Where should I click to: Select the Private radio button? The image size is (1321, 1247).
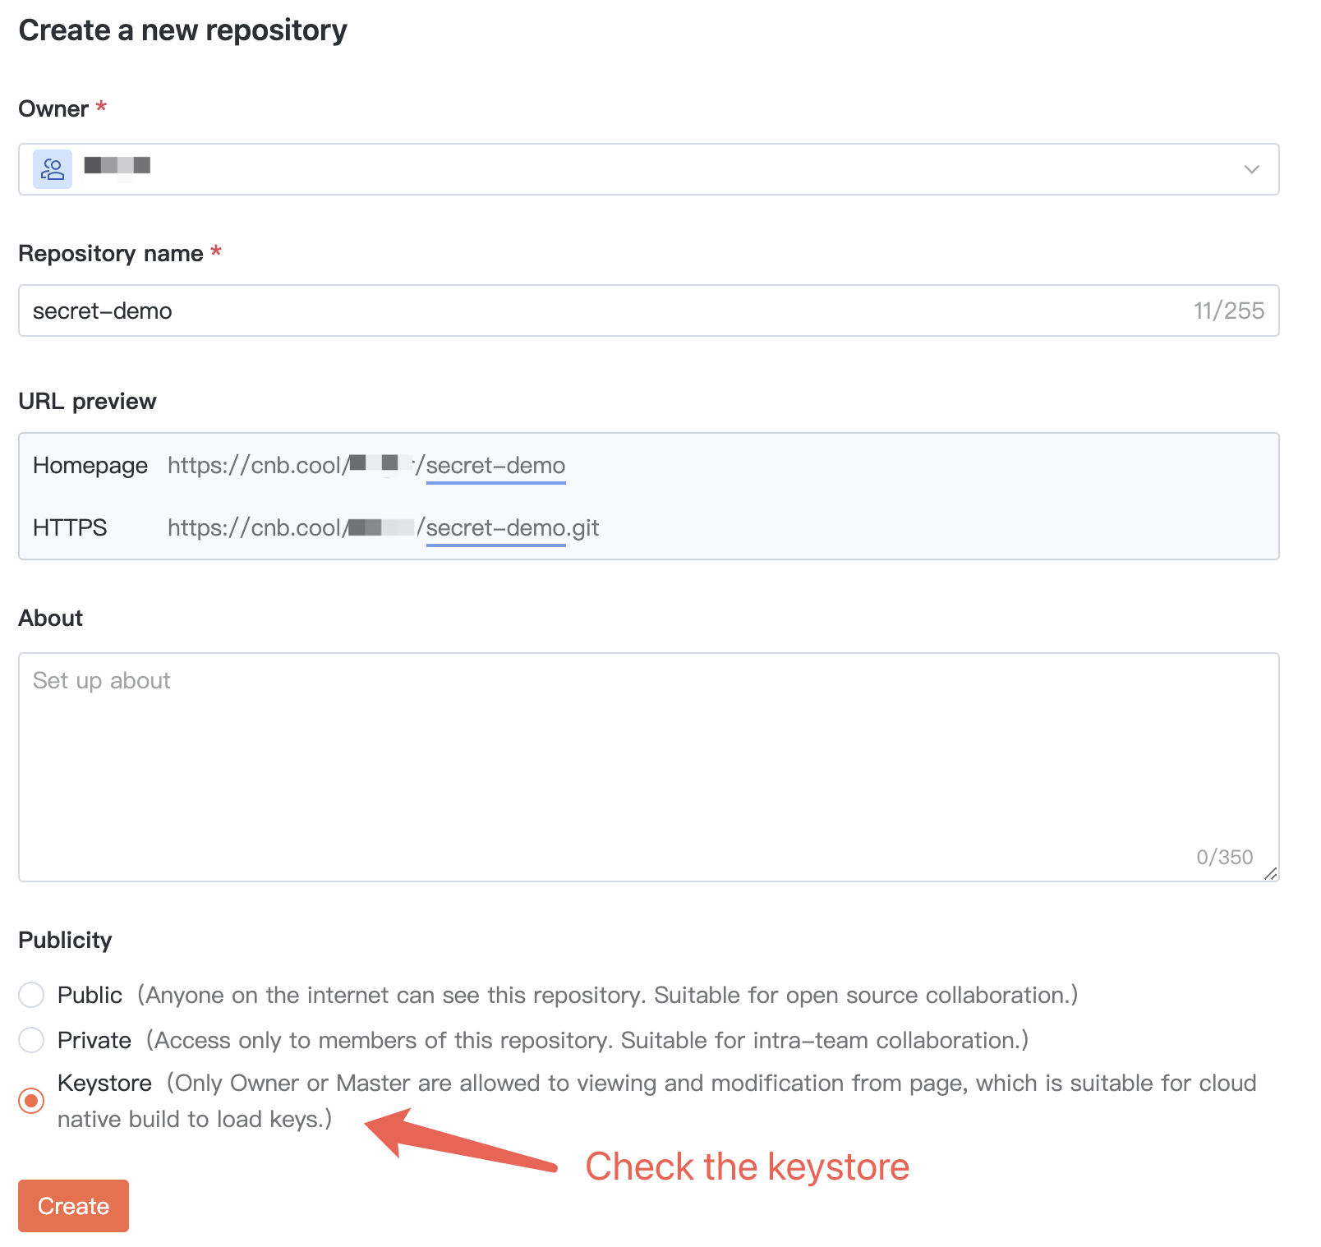(x=31, y=1040)
